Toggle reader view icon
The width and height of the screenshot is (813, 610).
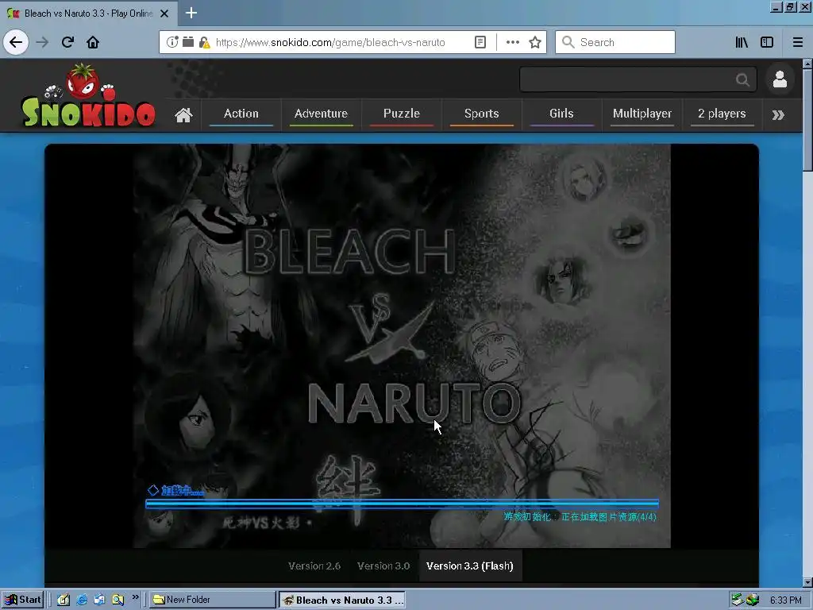(480, 42)
